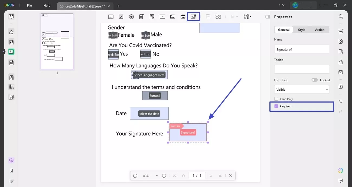Send file by email icon
This screenshot has height=187, width=352.
[x=341, y=72]
